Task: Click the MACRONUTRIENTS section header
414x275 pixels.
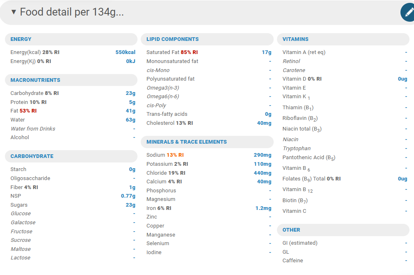Action: pos(71,80)
